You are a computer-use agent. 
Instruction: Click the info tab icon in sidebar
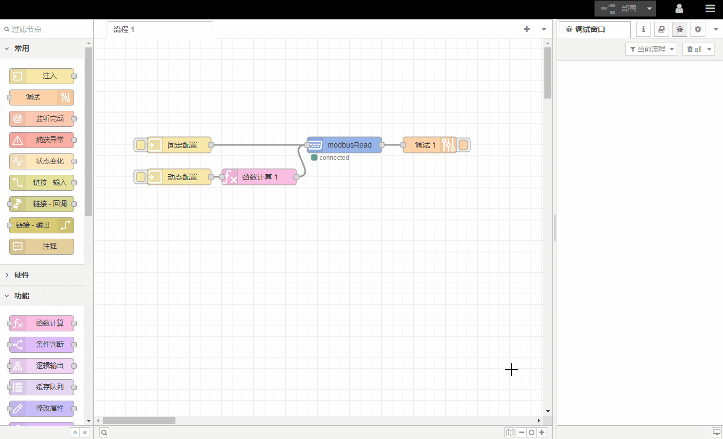[x=644, y=29]
